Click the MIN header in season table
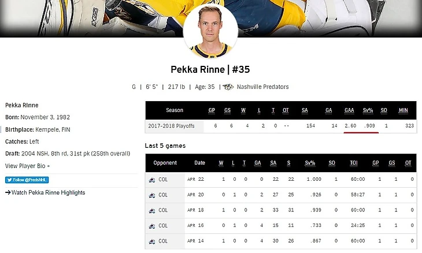422x253 pixels. click(403, 110)
